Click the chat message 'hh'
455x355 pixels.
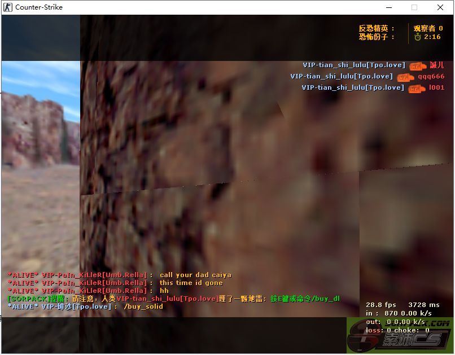[164, 291]
